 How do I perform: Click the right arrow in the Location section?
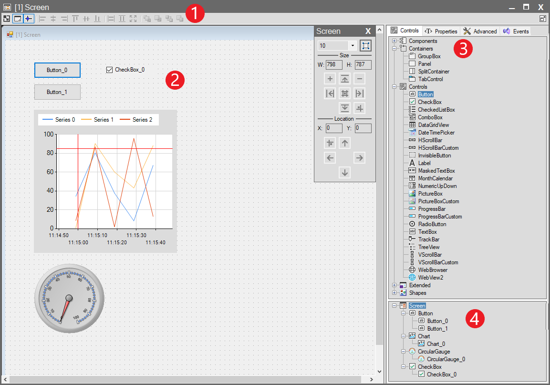pyautogui.click(x=360, y=157)
